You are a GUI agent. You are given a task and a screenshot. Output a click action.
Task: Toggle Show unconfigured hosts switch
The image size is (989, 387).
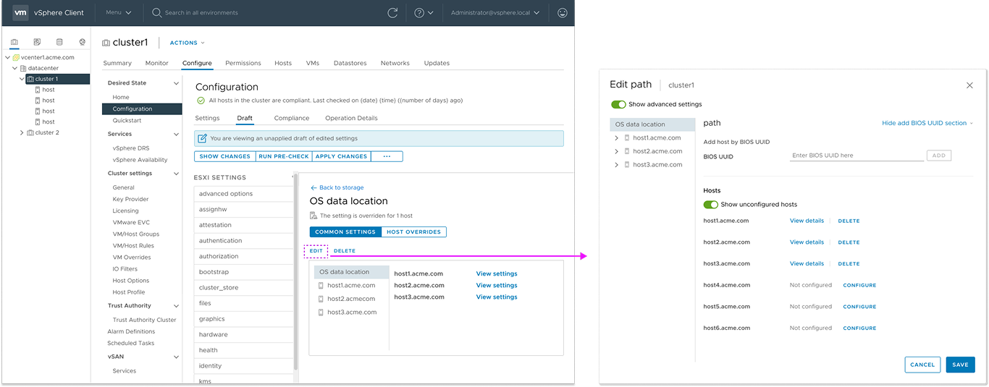(x=711, y=205)
